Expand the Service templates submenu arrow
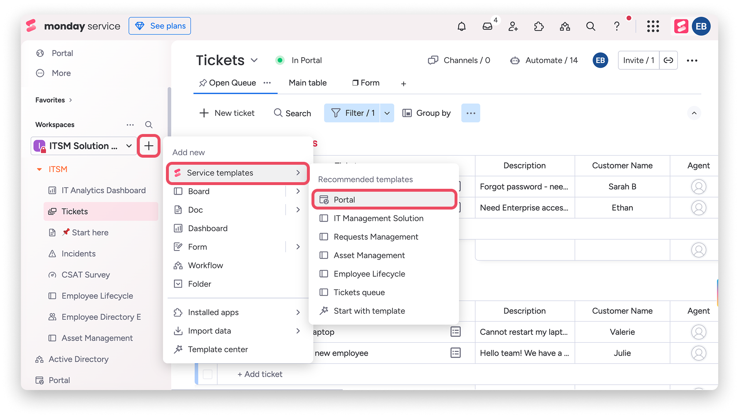739x417 pixels. (298, 173)
